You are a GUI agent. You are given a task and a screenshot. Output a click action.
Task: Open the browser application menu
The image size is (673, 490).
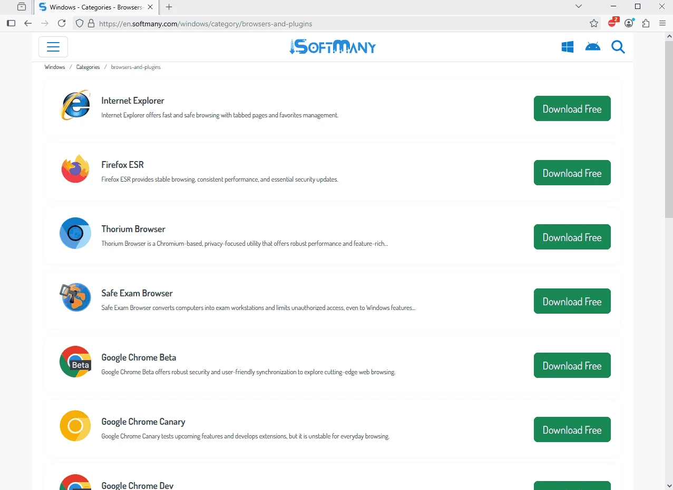(x=662, y=23)
